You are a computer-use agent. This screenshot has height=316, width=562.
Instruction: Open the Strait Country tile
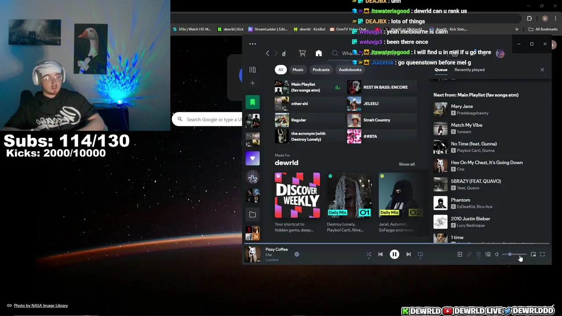click(x=382, y=120)
